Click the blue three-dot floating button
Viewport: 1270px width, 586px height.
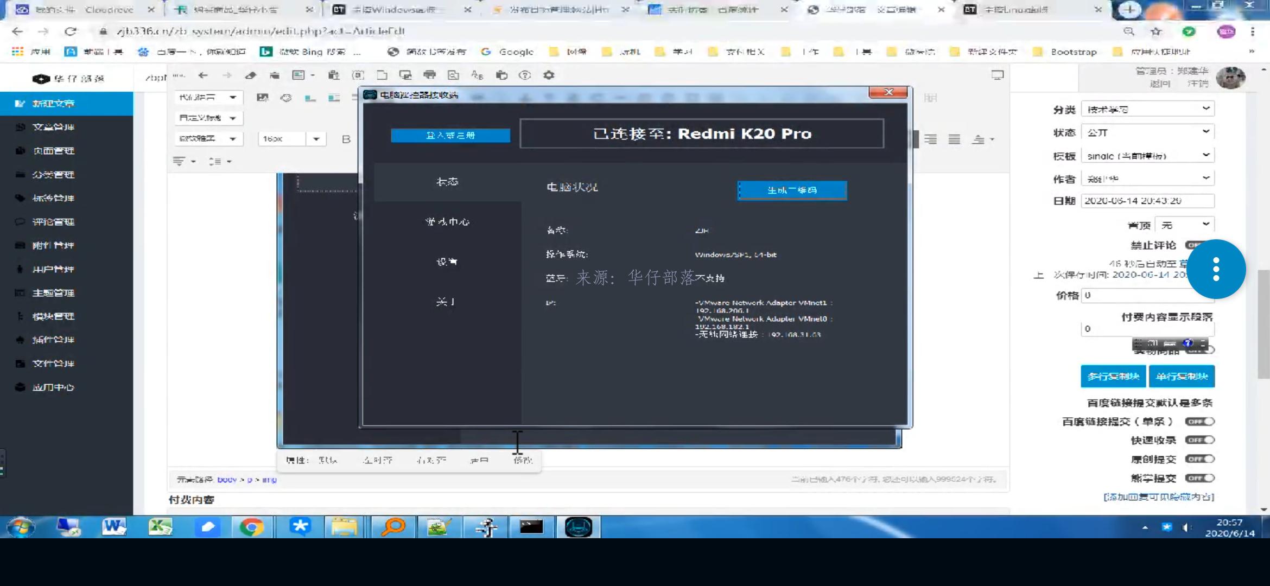click(1216, 269)
